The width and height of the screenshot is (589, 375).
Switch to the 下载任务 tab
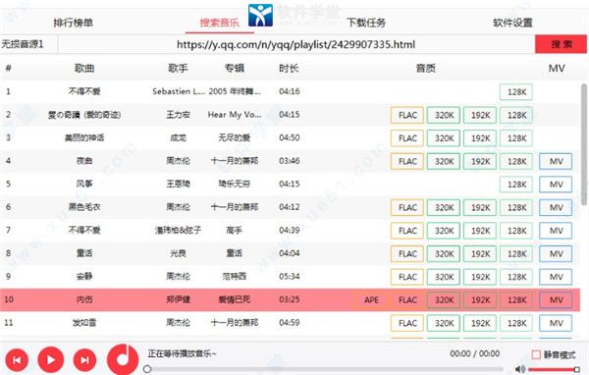(366, 23)
